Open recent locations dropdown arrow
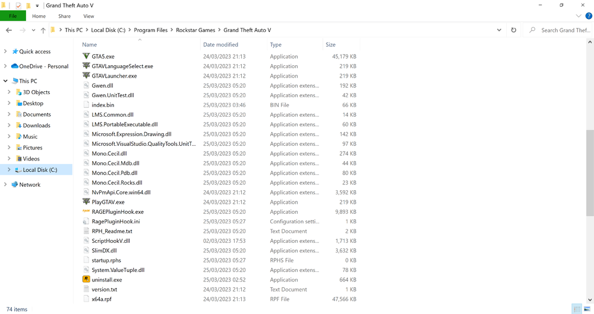 [x=33, y=30]
